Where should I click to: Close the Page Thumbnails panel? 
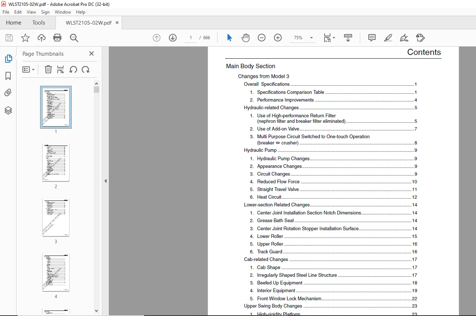[x=92, y=54]
